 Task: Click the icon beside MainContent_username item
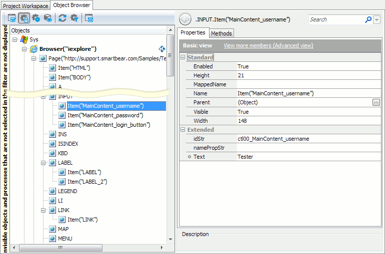tap(62, 106)
